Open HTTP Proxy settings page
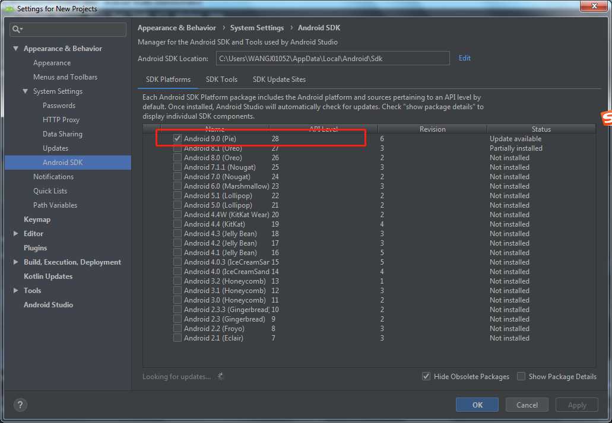 pos(61,120)
